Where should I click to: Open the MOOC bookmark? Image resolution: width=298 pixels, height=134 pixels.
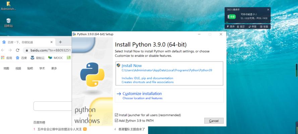click(56, 58)
